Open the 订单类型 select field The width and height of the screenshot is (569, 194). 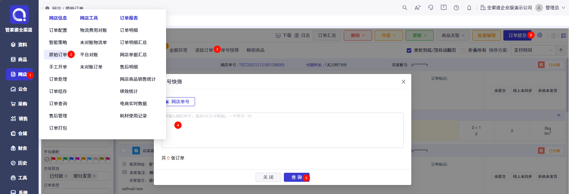pos(77,191)
